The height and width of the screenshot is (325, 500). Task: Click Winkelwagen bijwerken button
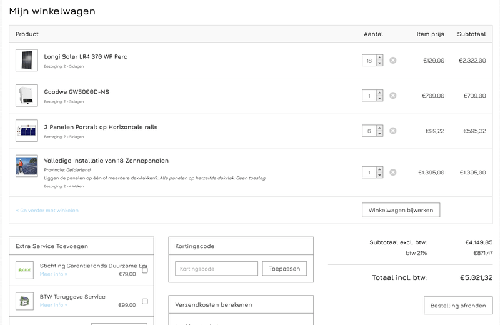click(x=401, y=210)
